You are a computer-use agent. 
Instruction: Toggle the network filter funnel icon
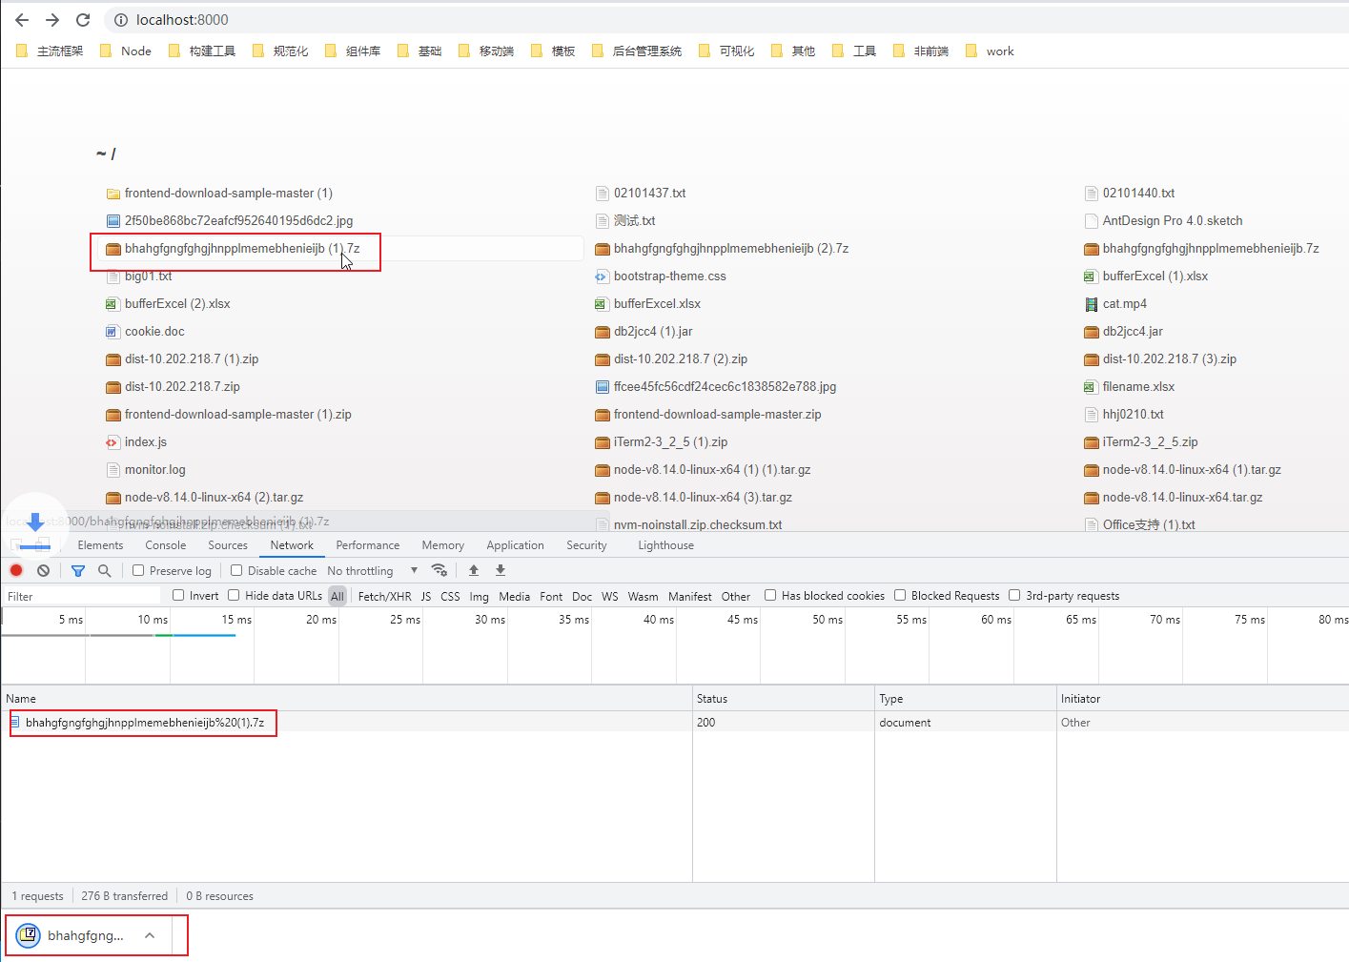(x=78, y=570)
